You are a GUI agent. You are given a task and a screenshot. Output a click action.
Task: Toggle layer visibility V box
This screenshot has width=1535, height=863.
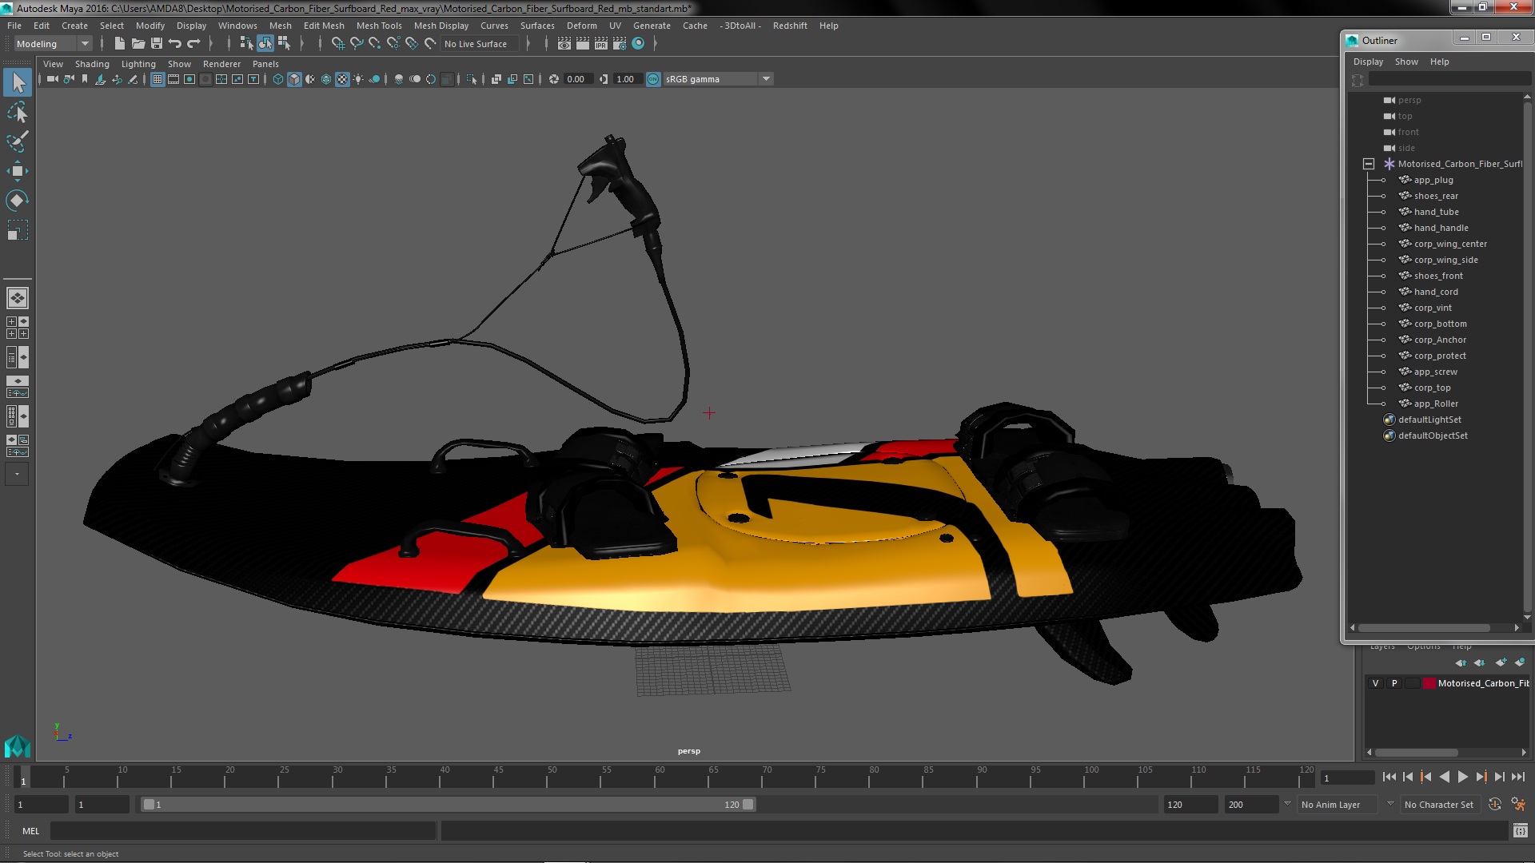1375,683
